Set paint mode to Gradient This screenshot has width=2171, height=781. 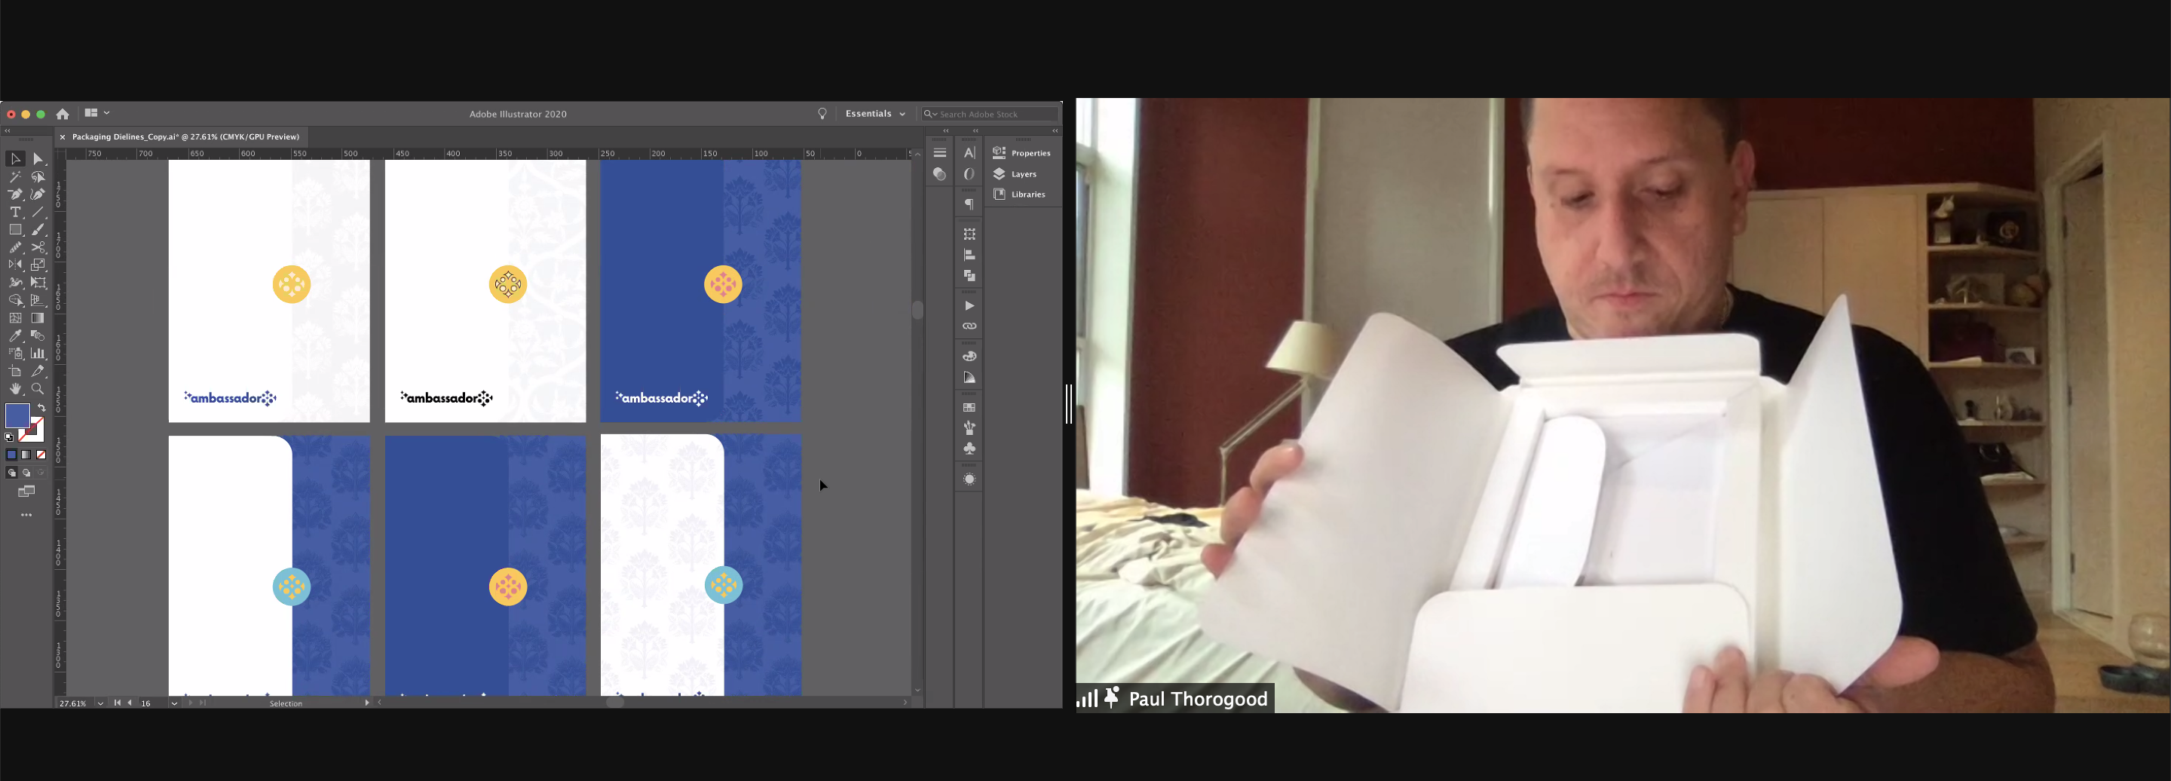[26, 454]
